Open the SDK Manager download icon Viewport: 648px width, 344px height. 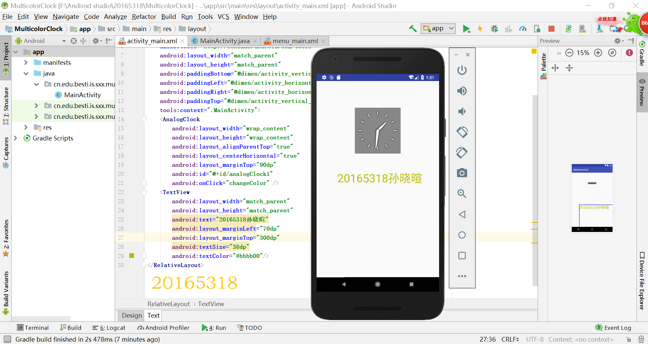point(600,29)
